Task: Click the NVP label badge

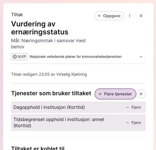Action: tap(19, 57)
